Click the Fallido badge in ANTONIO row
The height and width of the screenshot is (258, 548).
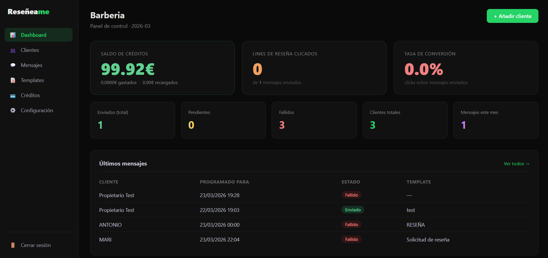[x=351, y=225]
